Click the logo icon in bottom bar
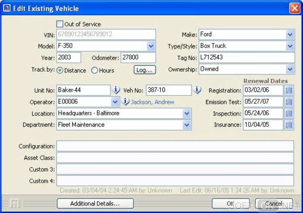 tap(15, 203)
